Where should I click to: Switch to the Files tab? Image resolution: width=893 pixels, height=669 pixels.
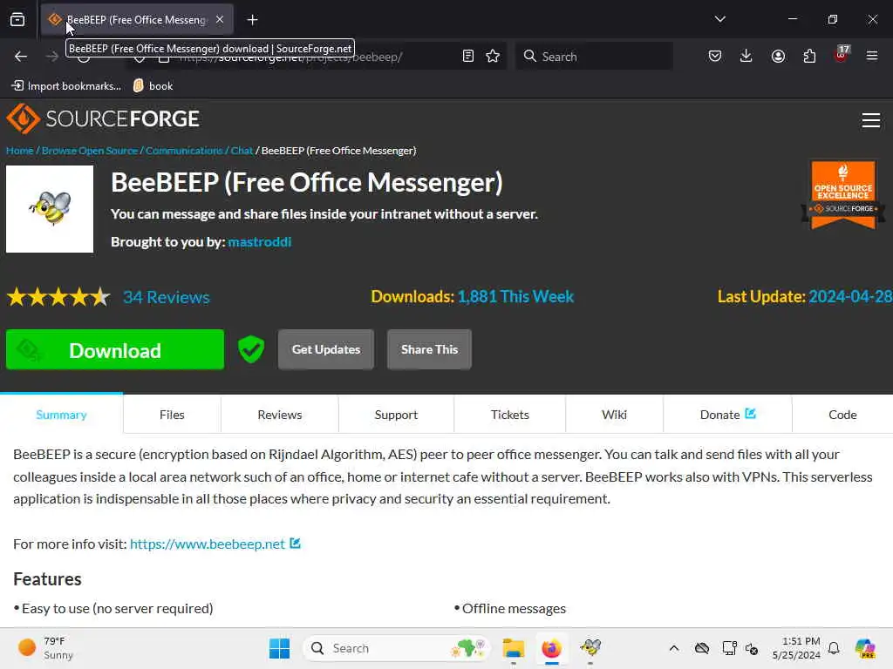172,415
